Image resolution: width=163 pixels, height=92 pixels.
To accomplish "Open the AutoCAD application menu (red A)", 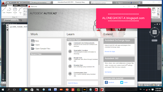I will click(x=3, y=3).
